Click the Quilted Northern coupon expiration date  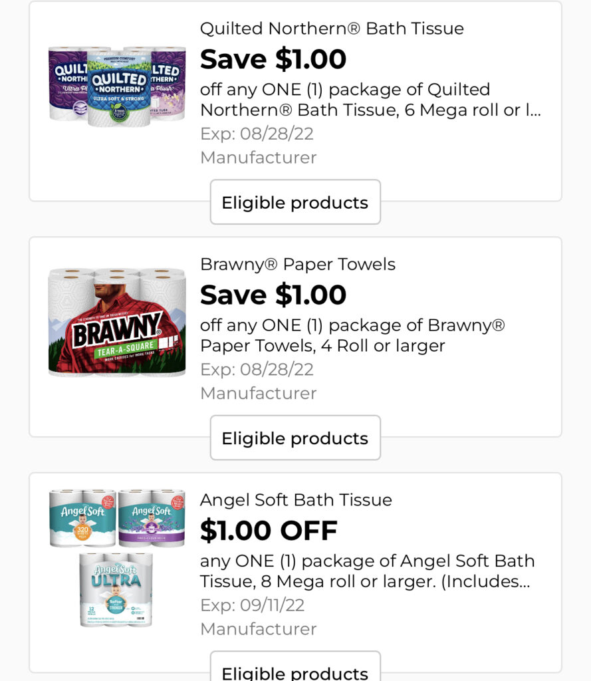[x=257, y=134]
